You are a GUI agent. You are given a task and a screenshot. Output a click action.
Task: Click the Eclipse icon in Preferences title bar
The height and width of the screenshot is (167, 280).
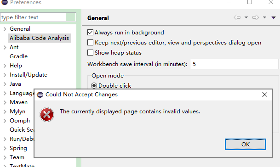[x=5, y=2]
